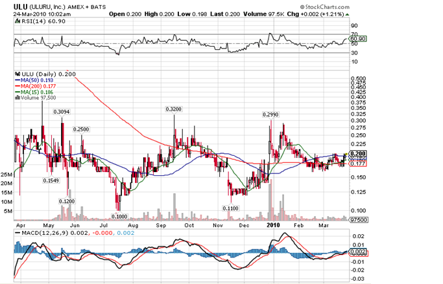Click the boxed 97500 volume tag
This screenshot has height=284, width=443.
click(359, 220)
